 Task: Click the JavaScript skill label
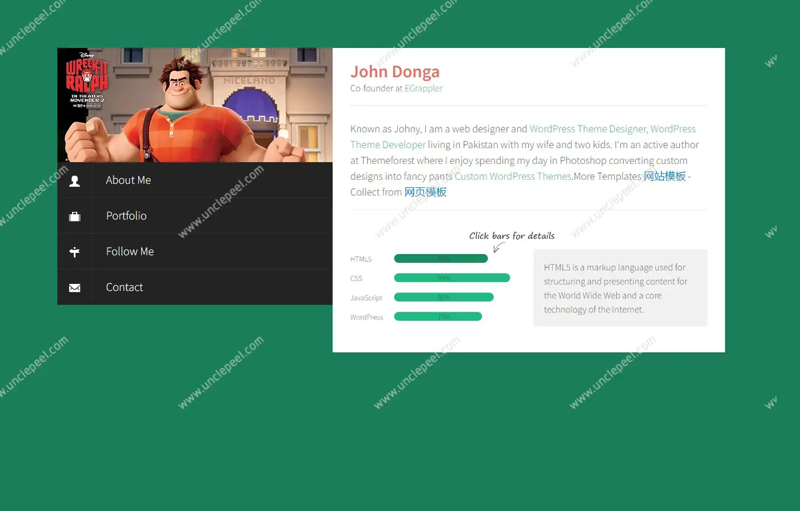pyautogui.click(x=366, y=298)
